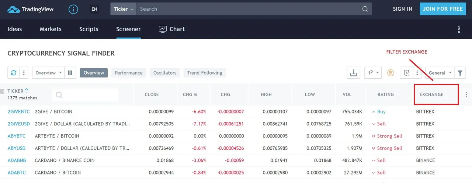Go to the Ideas section
Image resolution: width=472 pixels, height=183 pixels.
[x=15, y=29]
